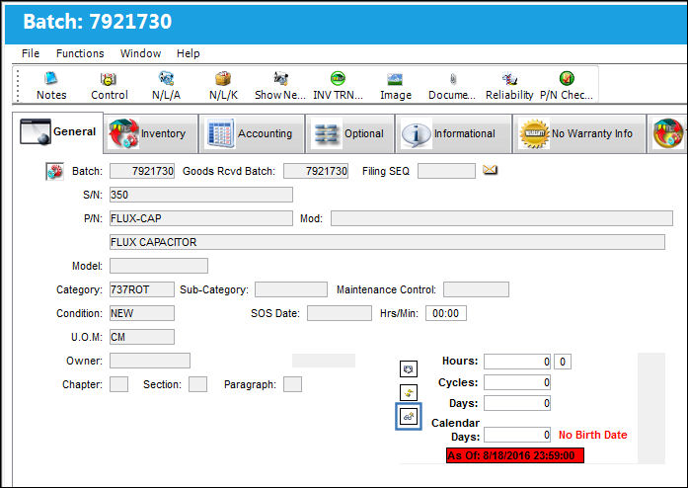Click the Days value field

point(517,403)
